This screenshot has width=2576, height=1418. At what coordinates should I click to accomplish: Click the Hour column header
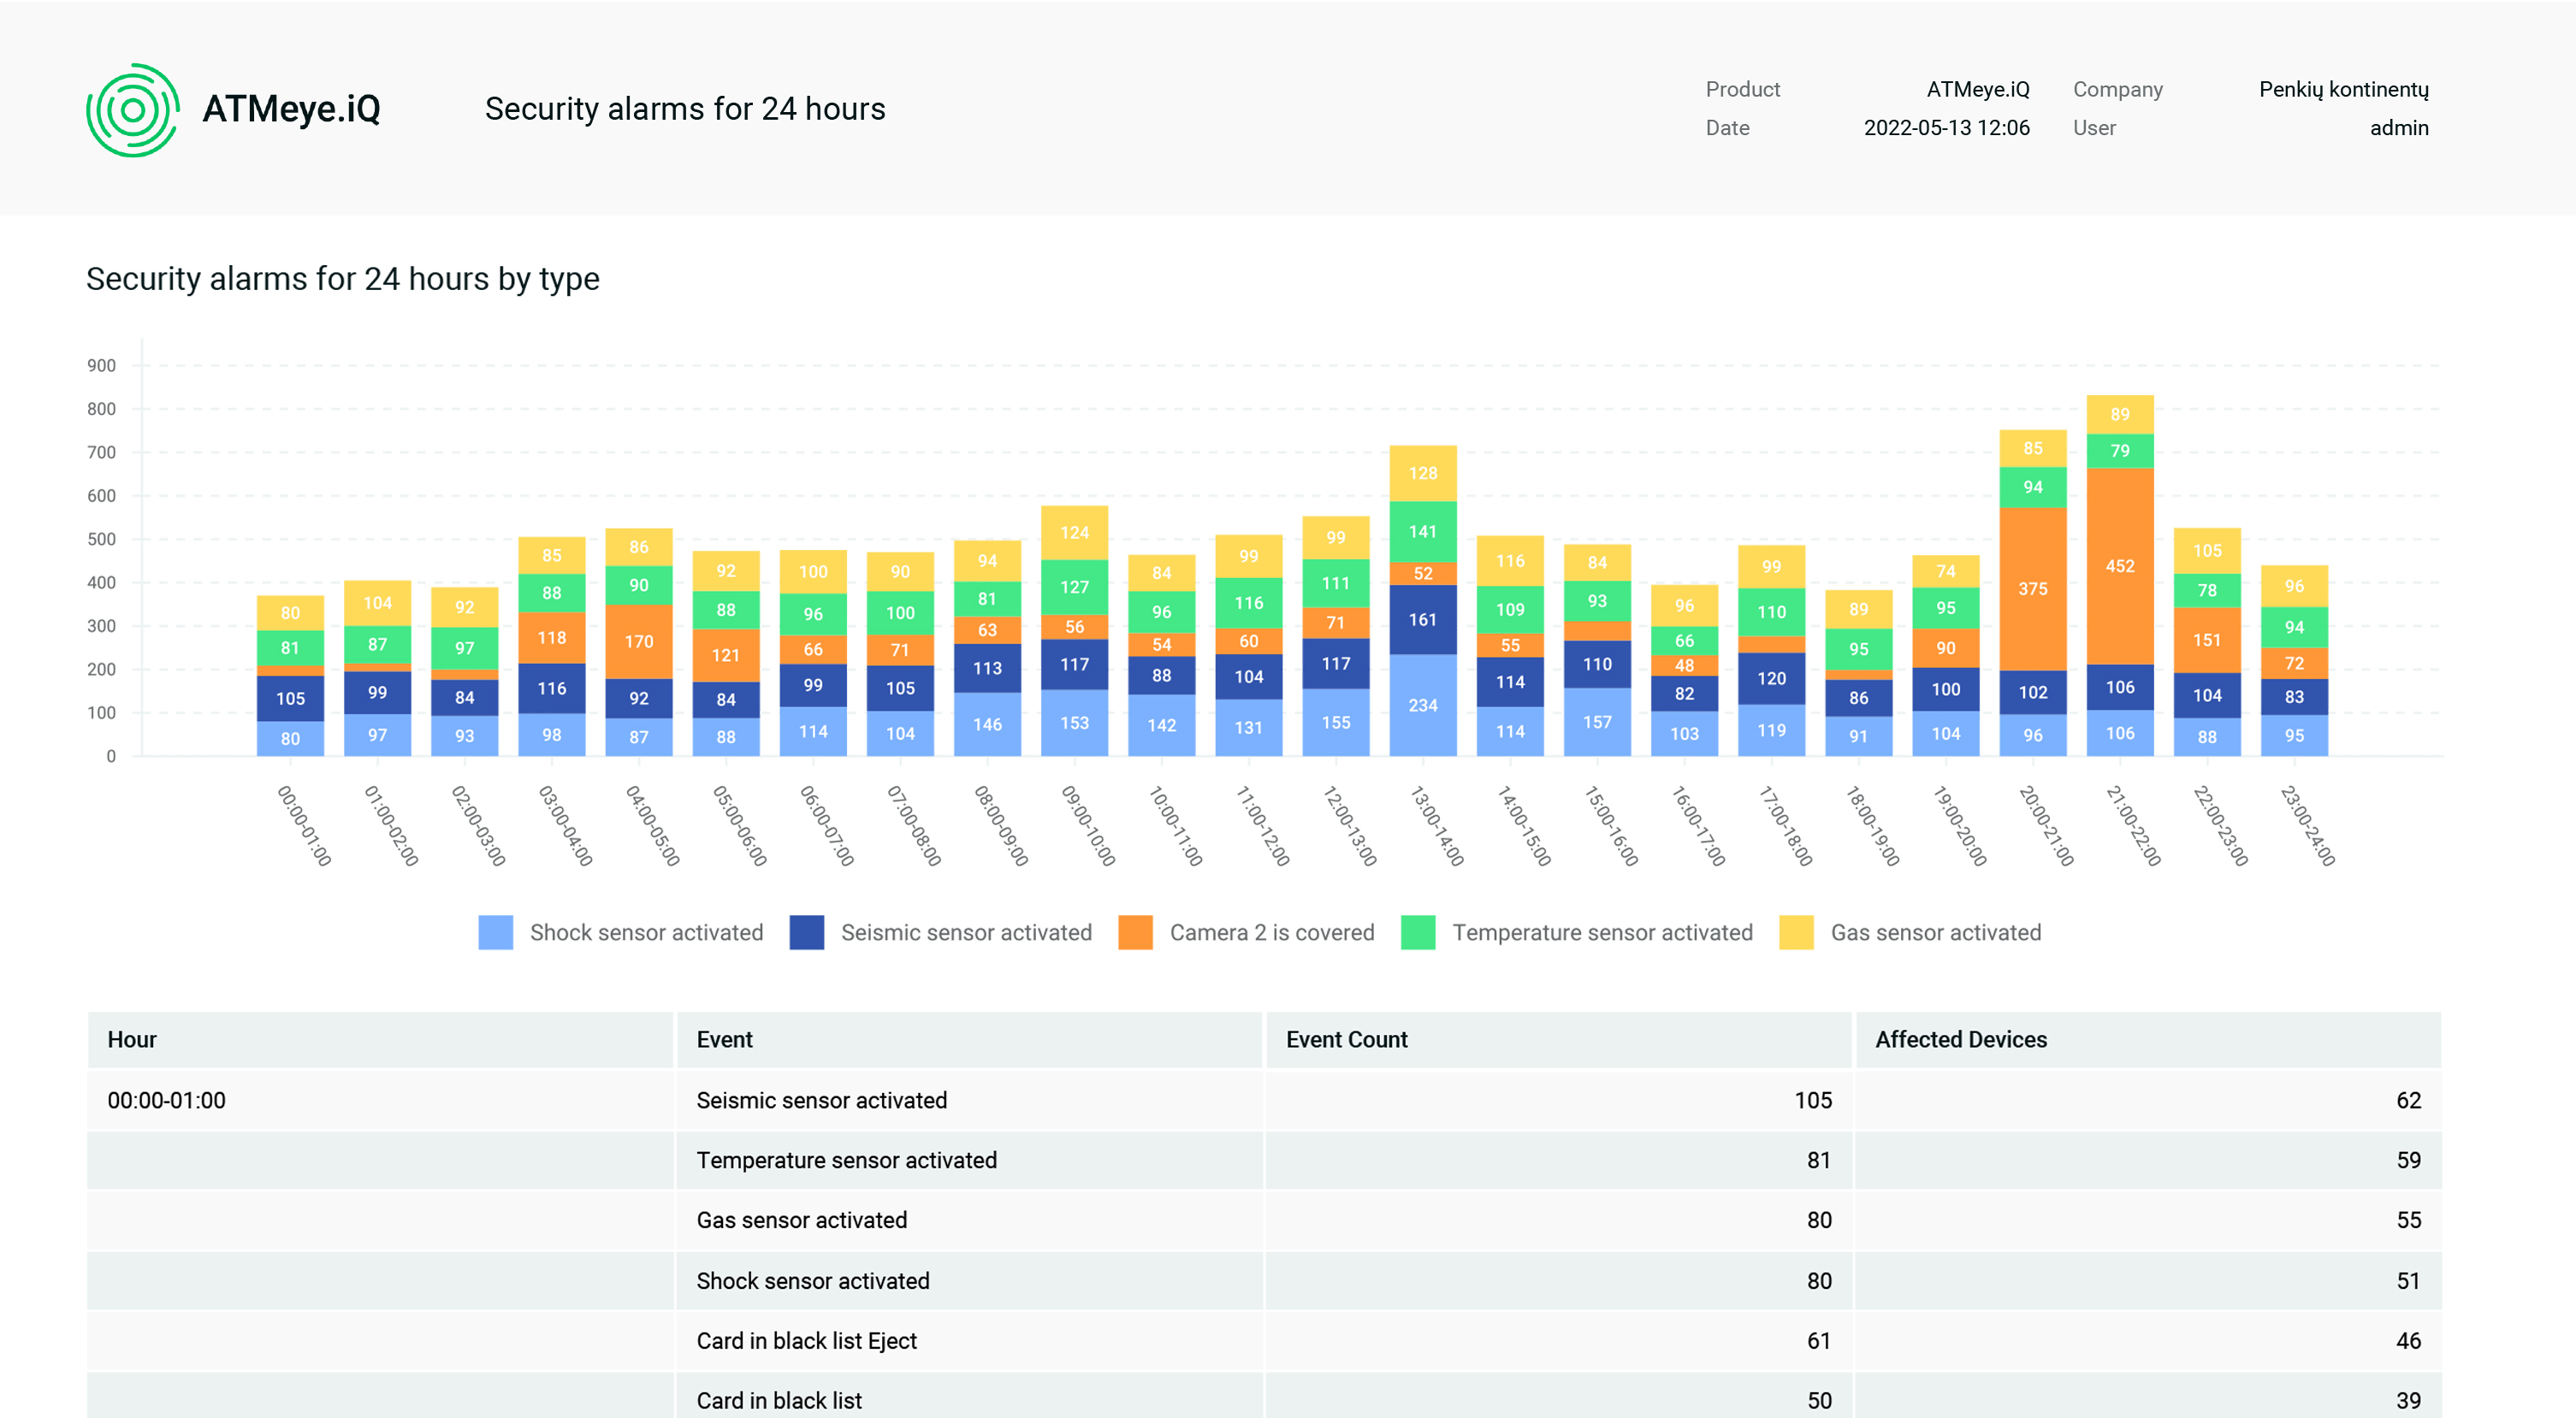pyautogui.click(x=132, y=1039)
